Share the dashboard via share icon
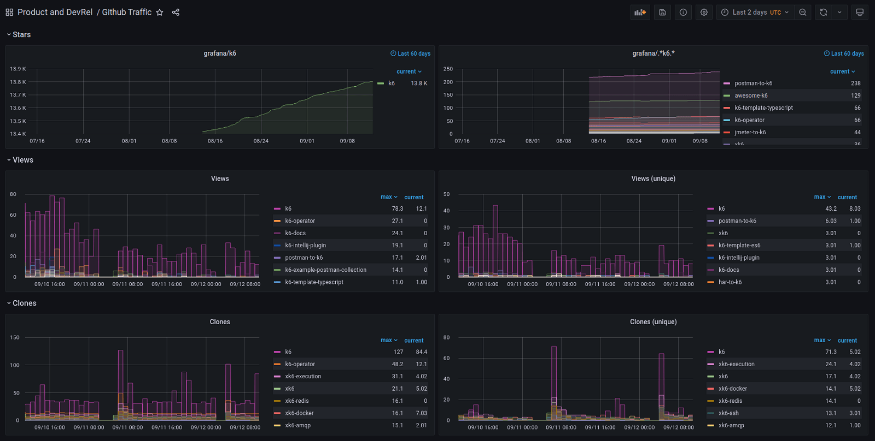 click(176, 12)
